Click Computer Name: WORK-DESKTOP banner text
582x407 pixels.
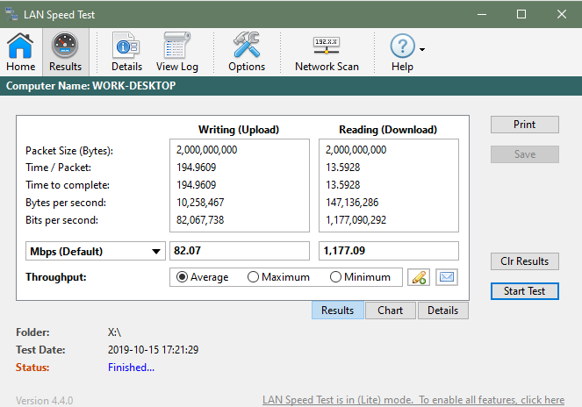pyautogui.click(x=91, y=86)
